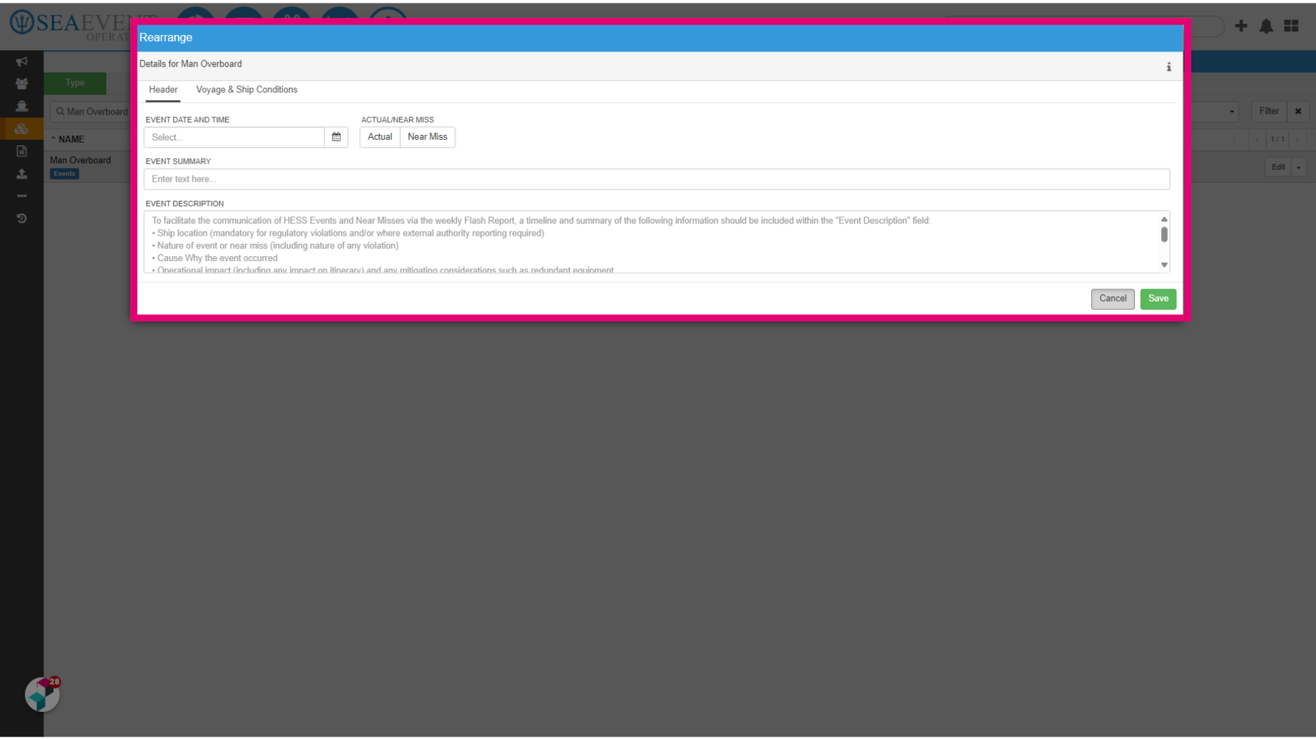Open the ellipsis more sidebar icon

click(x=22, y=196)
